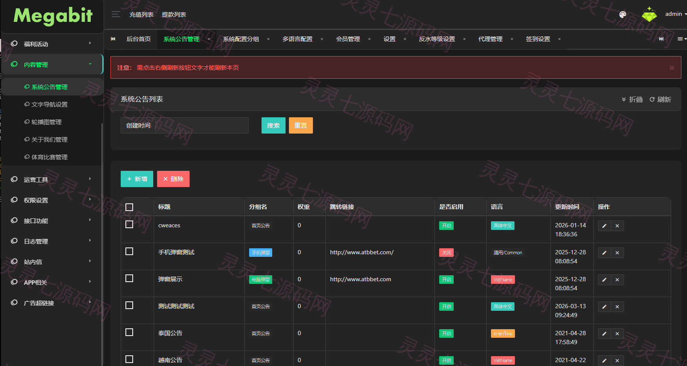Image resolution: width=687 pixels, height=366 pixels.
Task: Switch to the 会员管理 tab
Action: point(348,39)
